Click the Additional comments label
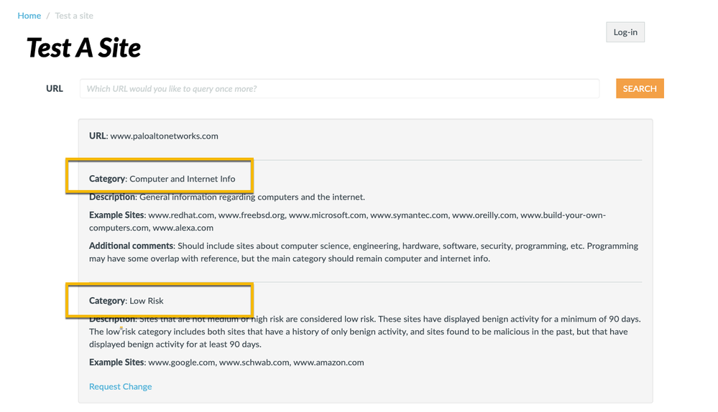 pyautogui.click(x=132, y=245)
